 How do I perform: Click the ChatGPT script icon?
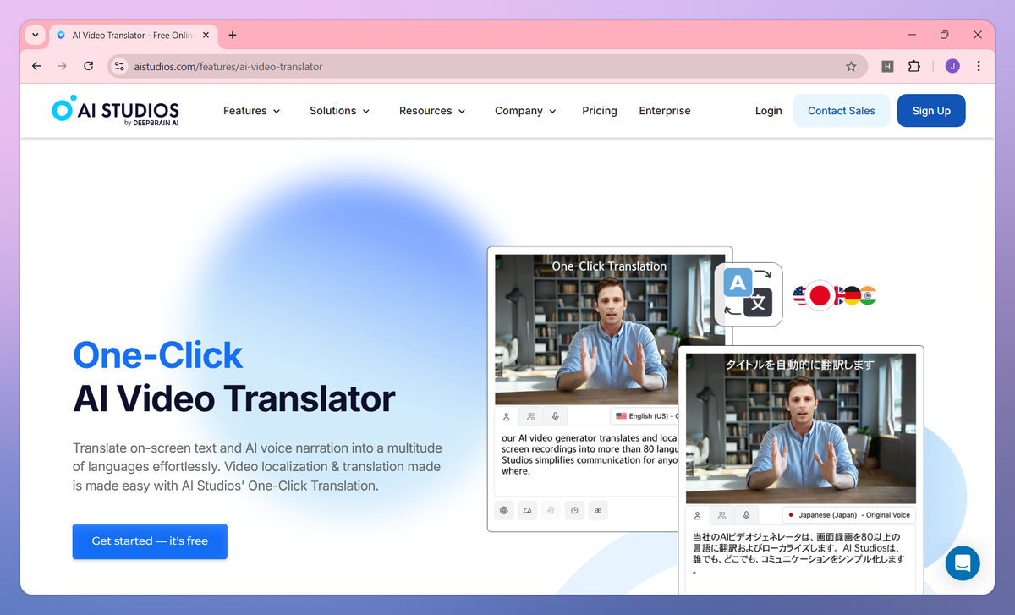click(x=504, y=510)
